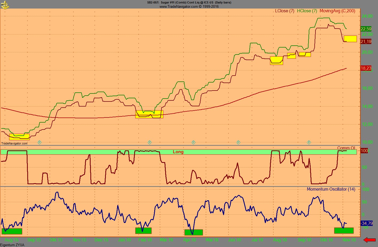378x247 pixels.
Task: Click the Momentum Oscillator (14) label
Action: coord(331,189)
